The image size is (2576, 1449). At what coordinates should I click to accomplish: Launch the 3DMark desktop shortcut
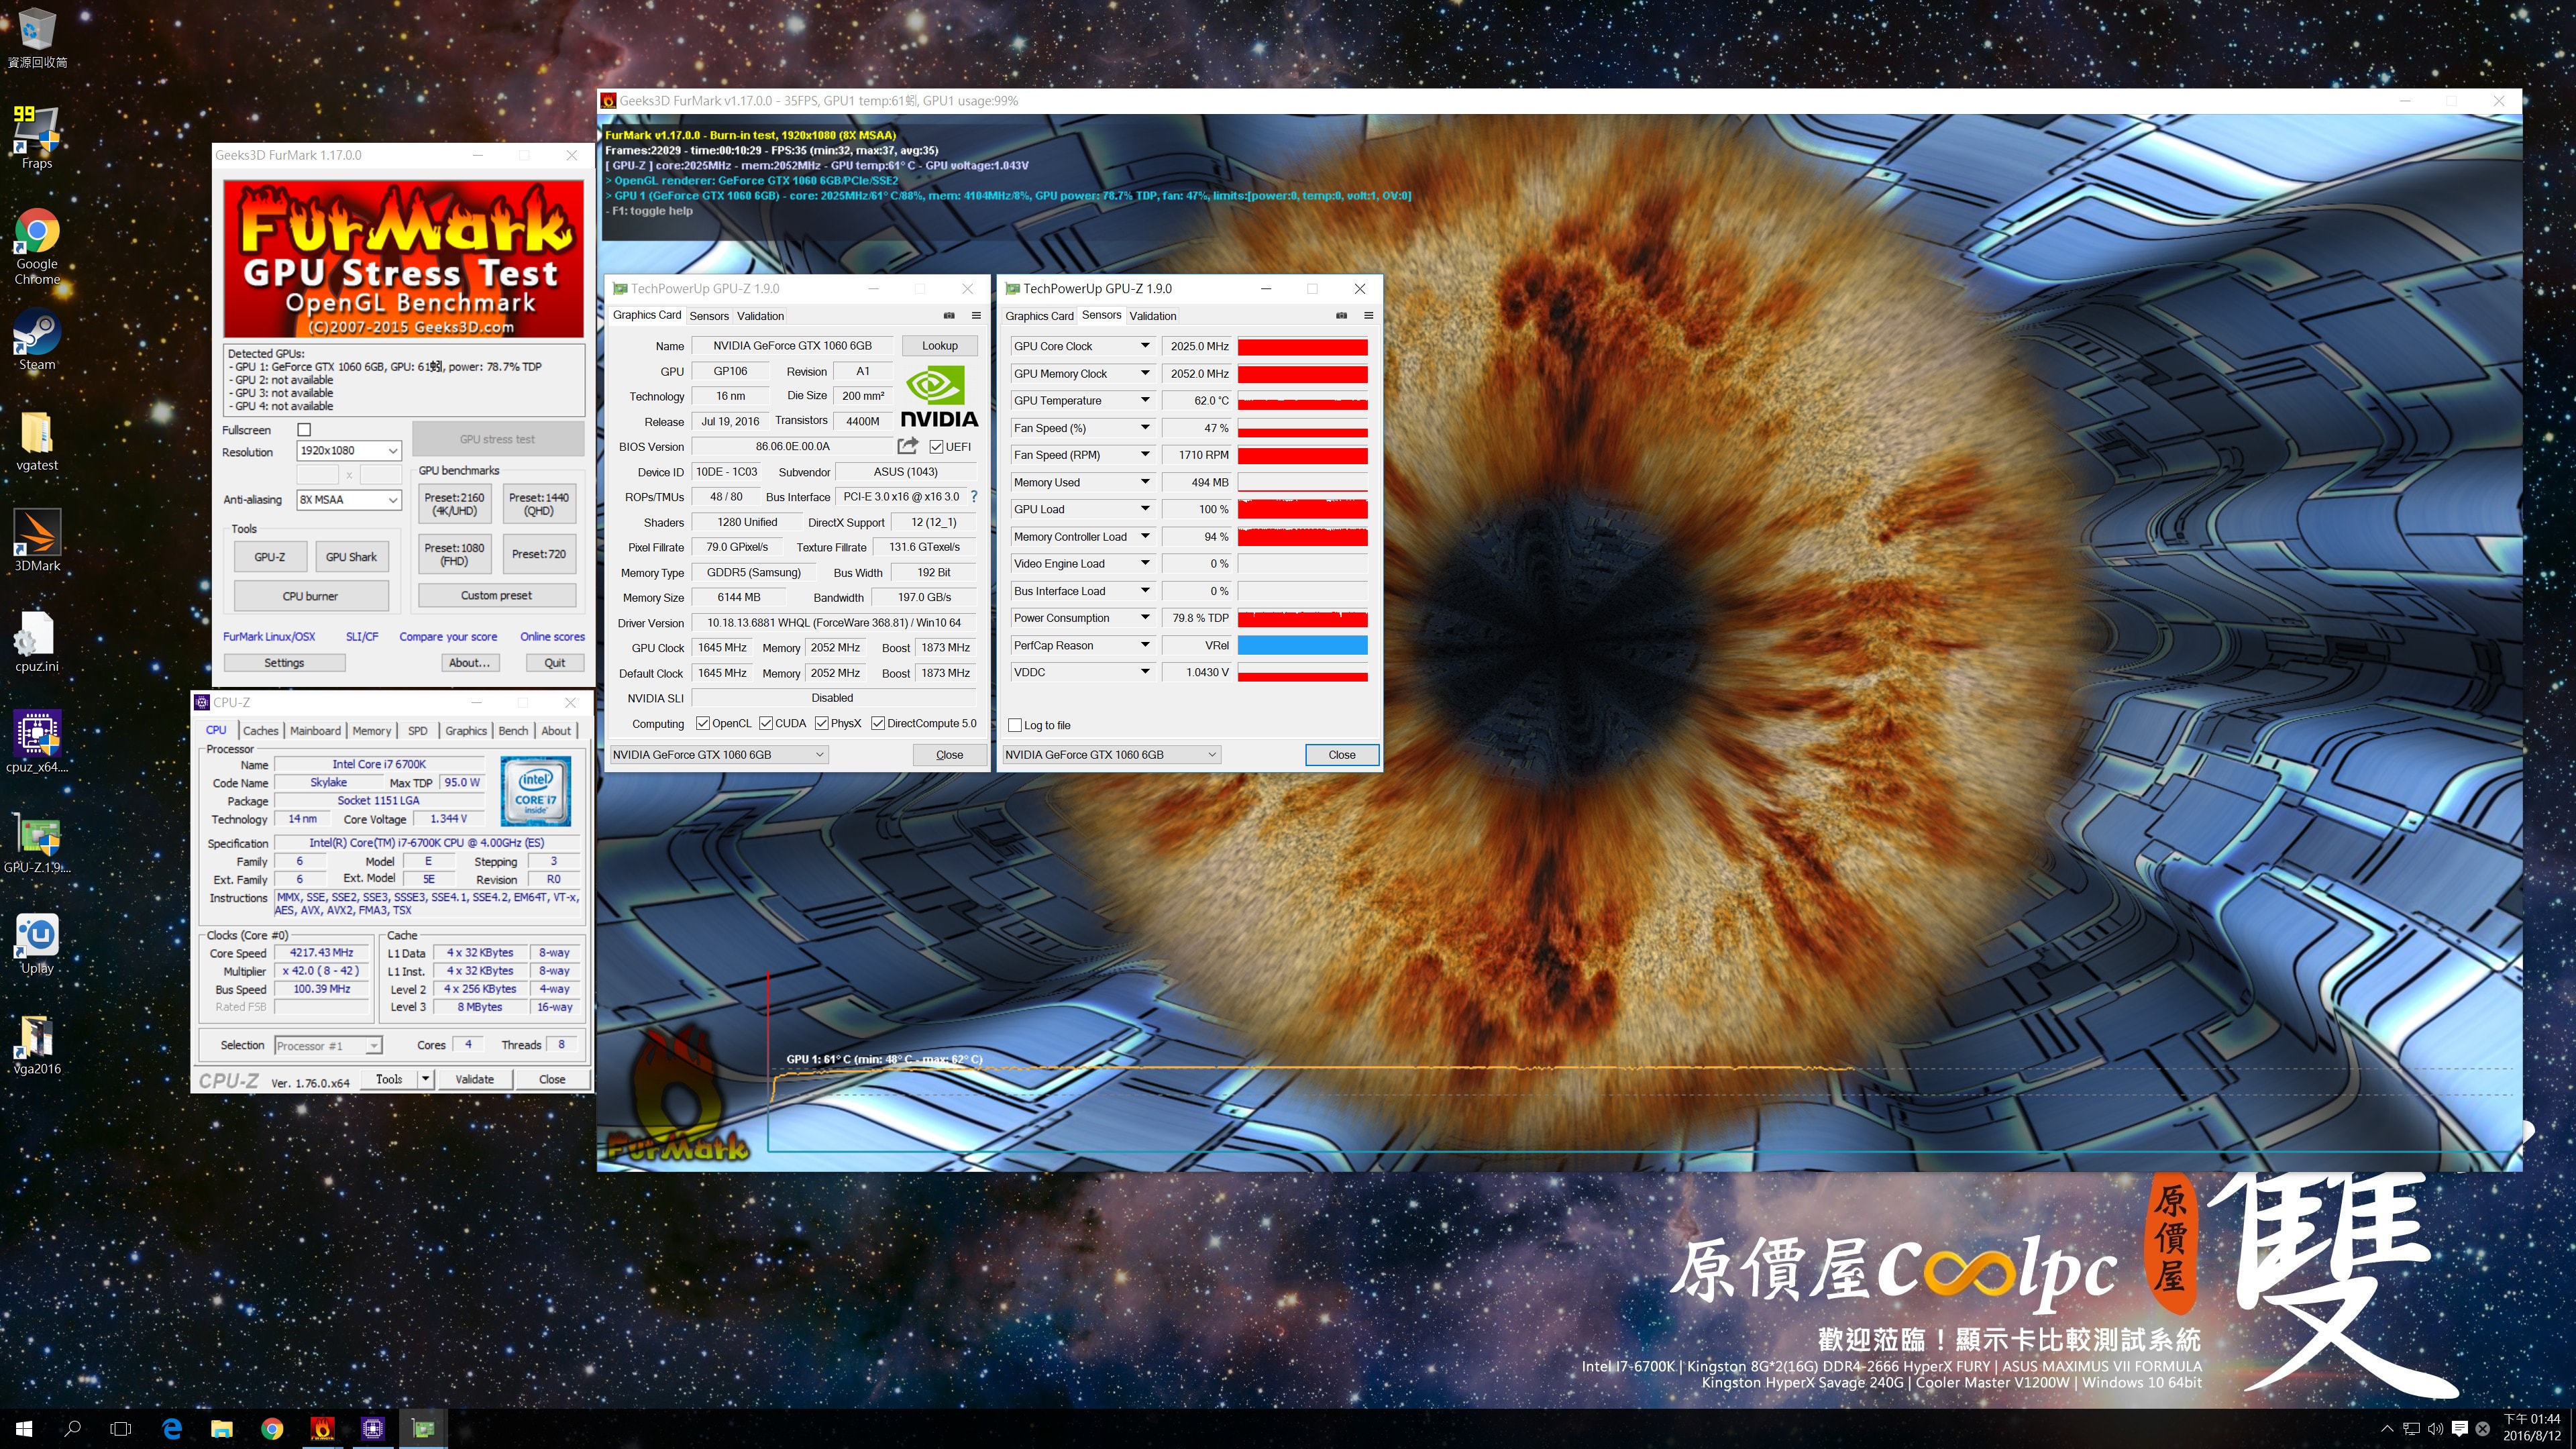(37, 541)
